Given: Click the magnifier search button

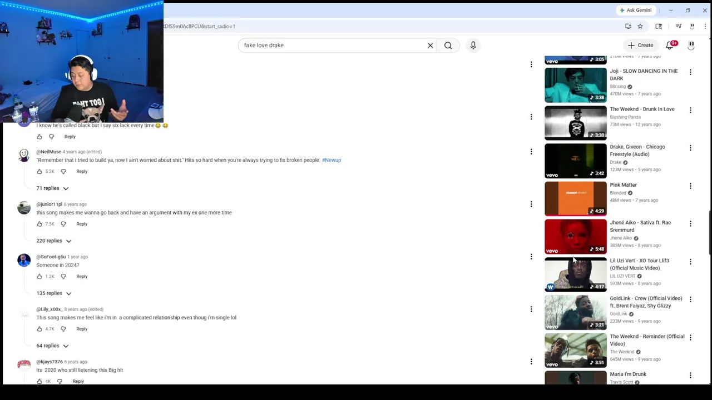Looking at the screenshot, I should (448, 46).
